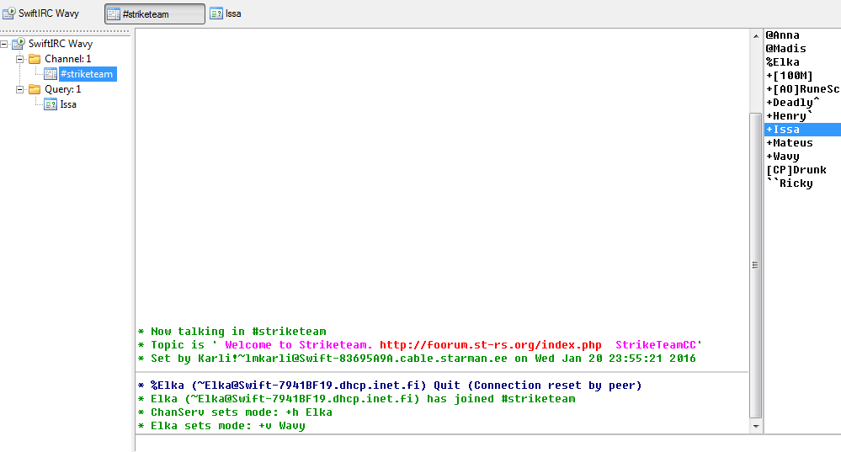The image size is (841, 452).
Task: Click the Query folder icon in tree
Action: click(35, 89)
